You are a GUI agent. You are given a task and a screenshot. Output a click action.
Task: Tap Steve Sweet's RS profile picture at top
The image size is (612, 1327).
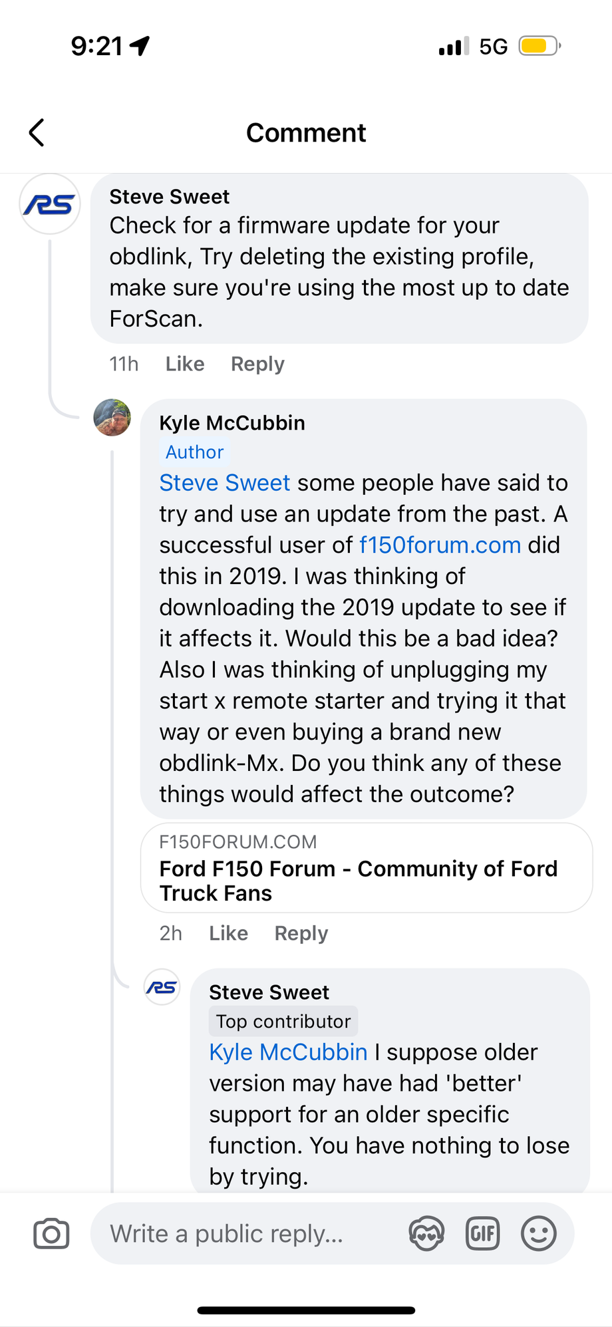click(50, 204)
